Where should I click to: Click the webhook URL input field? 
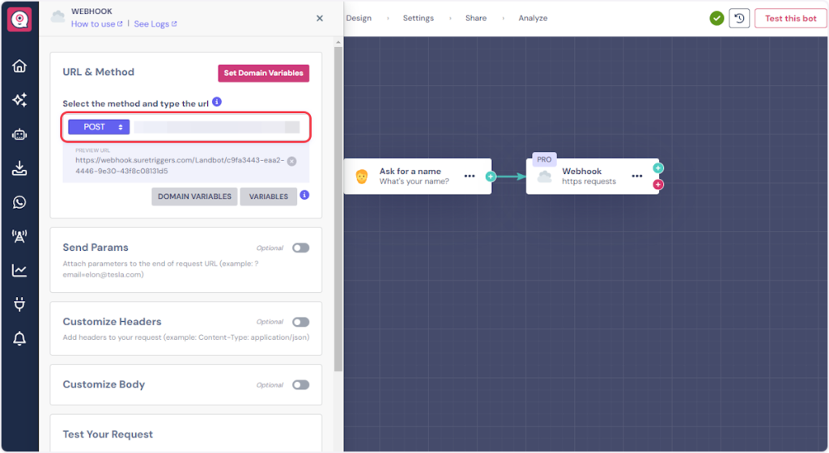216,127
